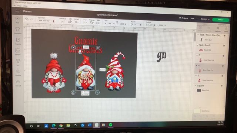This screenshot has width=237, height=133.
Task: Open the Images library
Action: pyautogui.click(x=18, y=52)
